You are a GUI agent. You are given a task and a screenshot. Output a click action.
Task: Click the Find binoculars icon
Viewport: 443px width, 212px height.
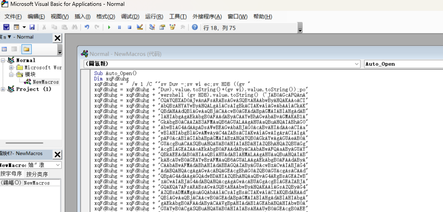[75, 28]
